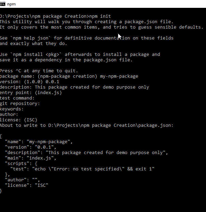Click the 'Press ^C at any time' line
Viewport: 206px width, 212px height.
pos(39,71)
